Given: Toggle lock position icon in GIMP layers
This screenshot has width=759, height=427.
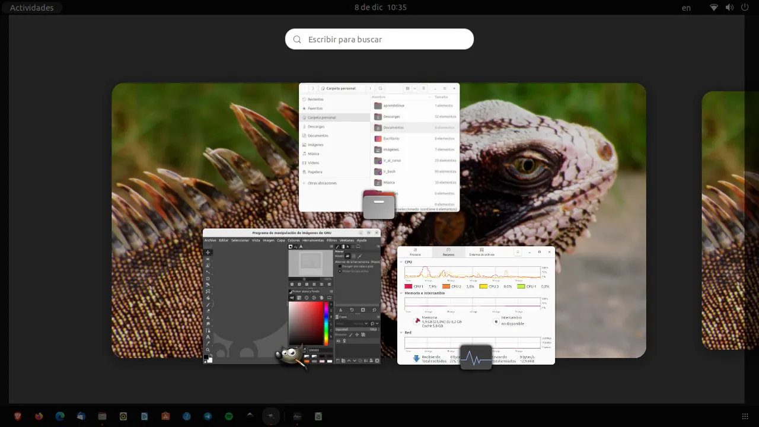Looking at the screenshot, I should coord(357,334).
